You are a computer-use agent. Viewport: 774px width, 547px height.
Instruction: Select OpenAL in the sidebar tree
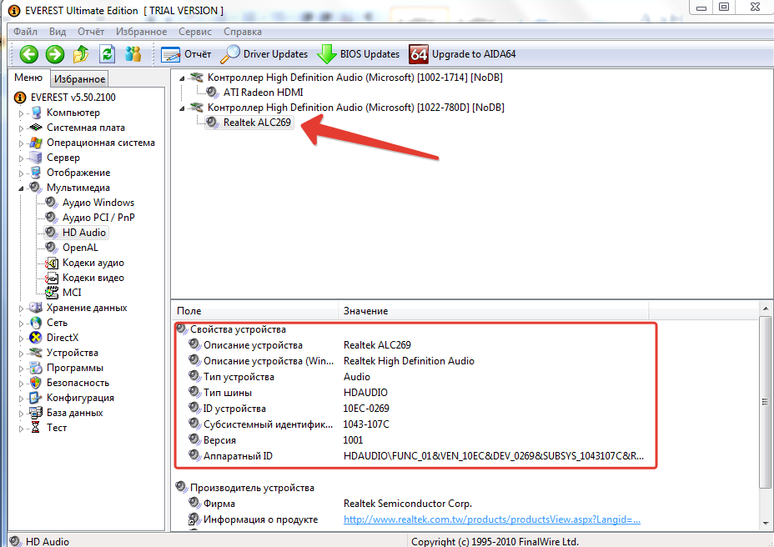(79, 248)
